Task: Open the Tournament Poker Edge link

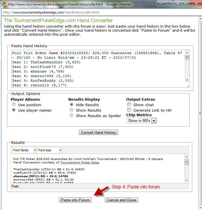Action: point(80,163)
